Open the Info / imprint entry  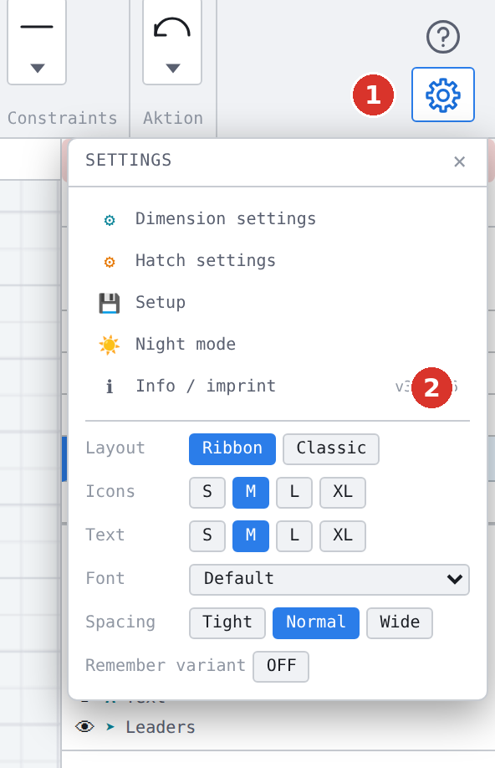coord(206,387)
